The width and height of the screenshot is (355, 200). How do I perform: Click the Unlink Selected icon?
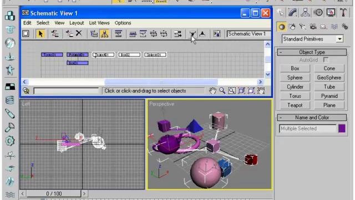tap(69, 34)
